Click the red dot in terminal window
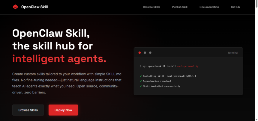 click(139, 53)
